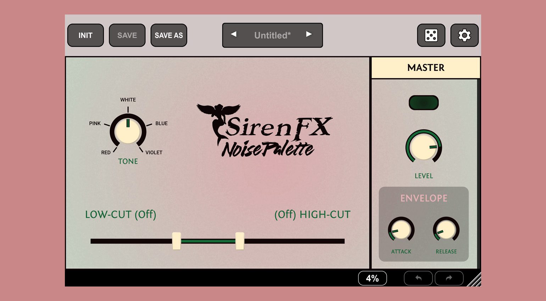546x301 pixels.
Task: Toggle the green master power indicator
Action: [424, 103]
